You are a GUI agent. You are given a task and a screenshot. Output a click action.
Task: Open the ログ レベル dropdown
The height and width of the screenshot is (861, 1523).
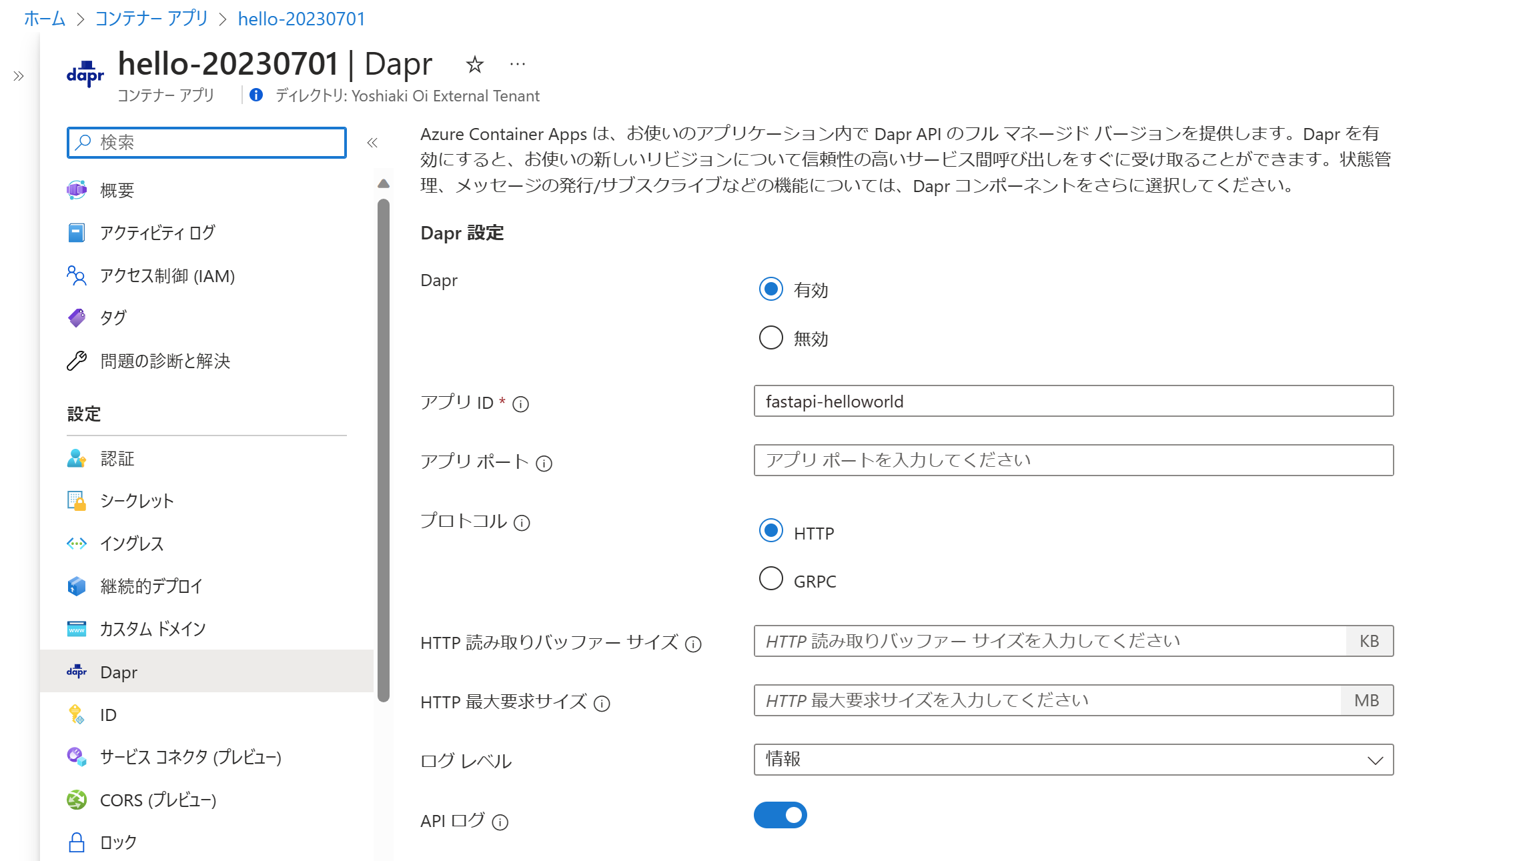[1073, 760]
